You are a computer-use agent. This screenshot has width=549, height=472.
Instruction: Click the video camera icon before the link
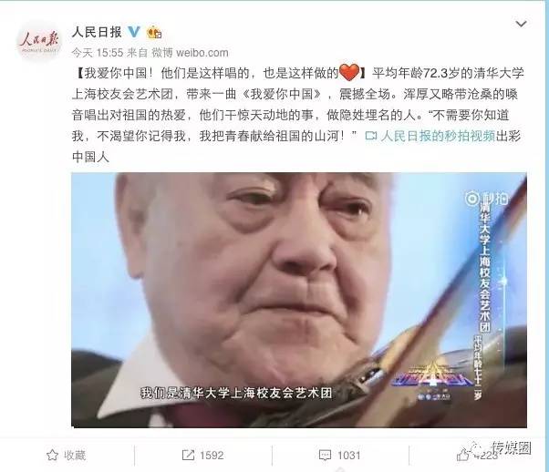coord(371,136)
